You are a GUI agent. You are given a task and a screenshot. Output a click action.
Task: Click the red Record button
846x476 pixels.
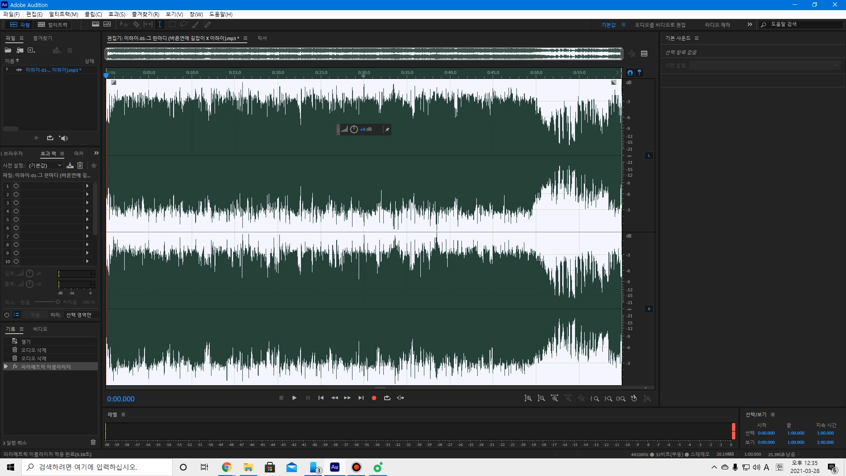click(x=374, y=398)
